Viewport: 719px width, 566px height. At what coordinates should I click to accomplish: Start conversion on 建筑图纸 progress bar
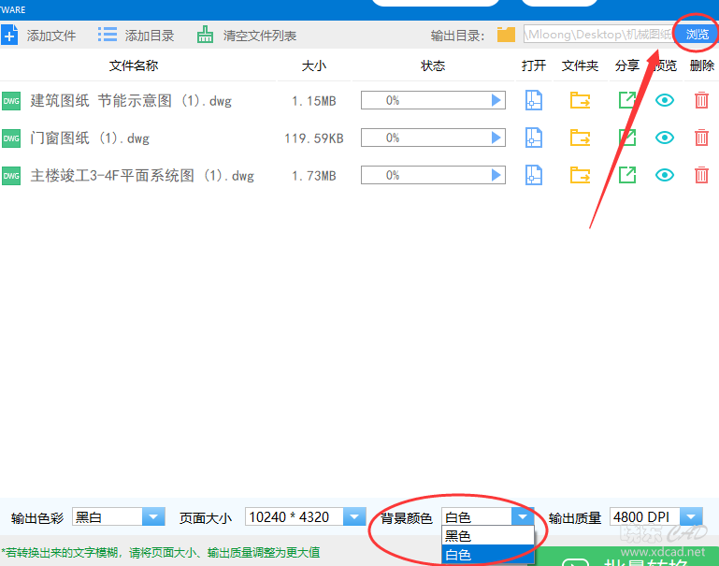tap(496, 101)
